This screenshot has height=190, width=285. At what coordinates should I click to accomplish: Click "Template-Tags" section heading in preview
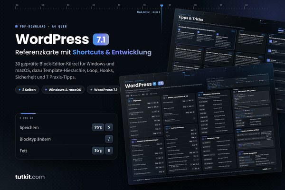pyautogui.click(x=213, y=138)
